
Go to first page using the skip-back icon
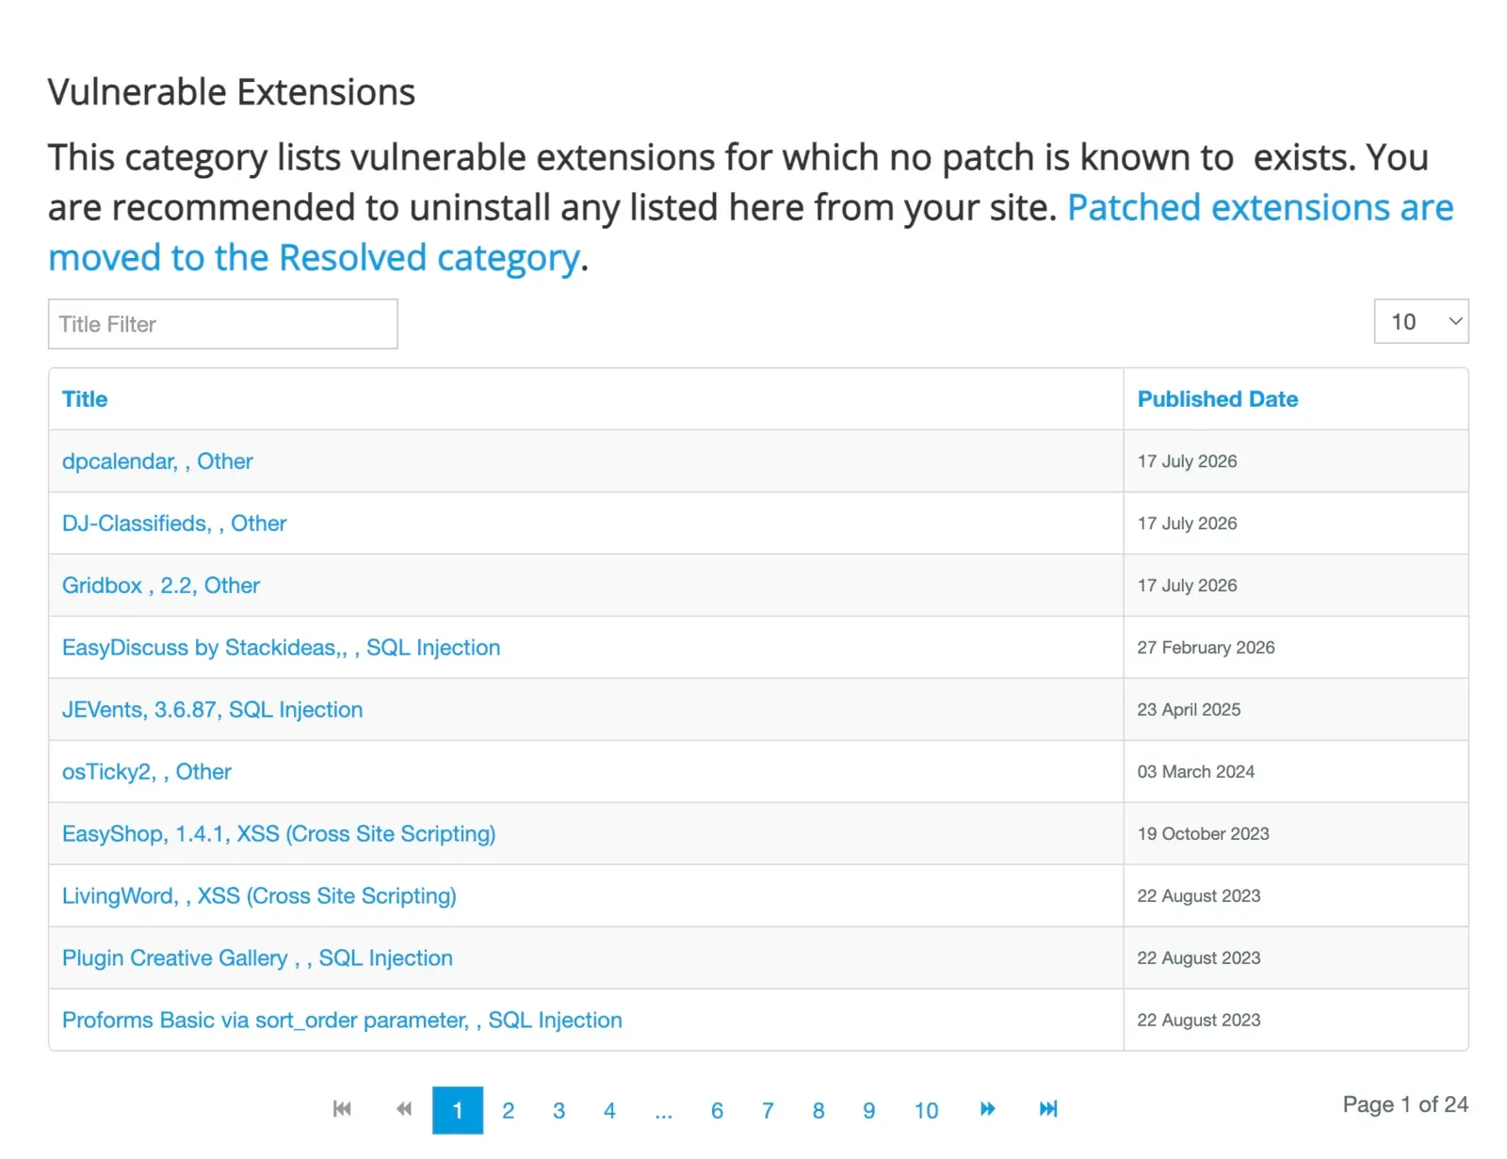click(342, 1109)
